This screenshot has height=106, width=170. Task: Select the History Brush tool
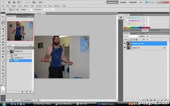[x=3, y=45]
